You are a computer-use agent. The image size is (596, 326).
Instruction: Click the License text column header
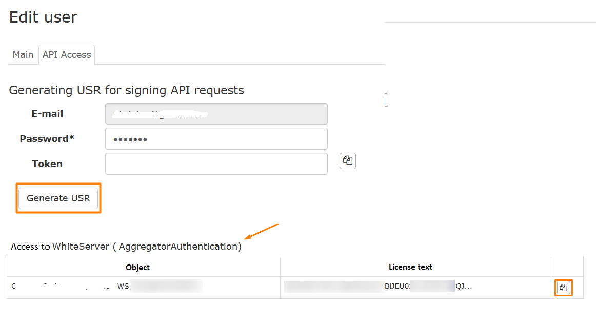coord(410,267)
